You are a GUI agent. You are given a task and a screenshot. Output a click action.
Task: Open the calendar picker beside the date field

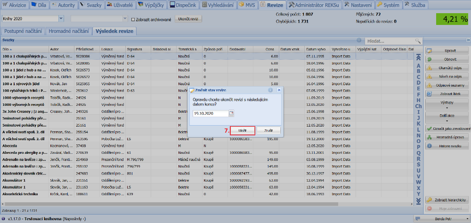(x=231, y=113)
